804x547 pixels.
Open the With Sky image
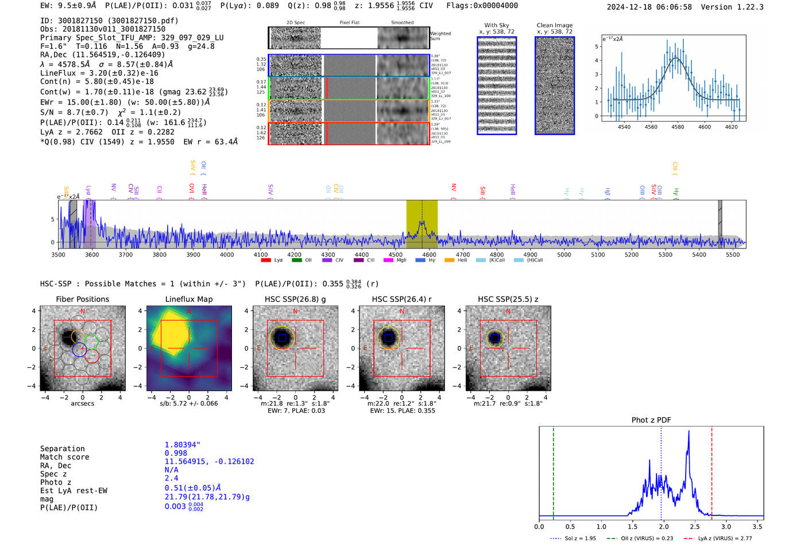coord(497,86)
